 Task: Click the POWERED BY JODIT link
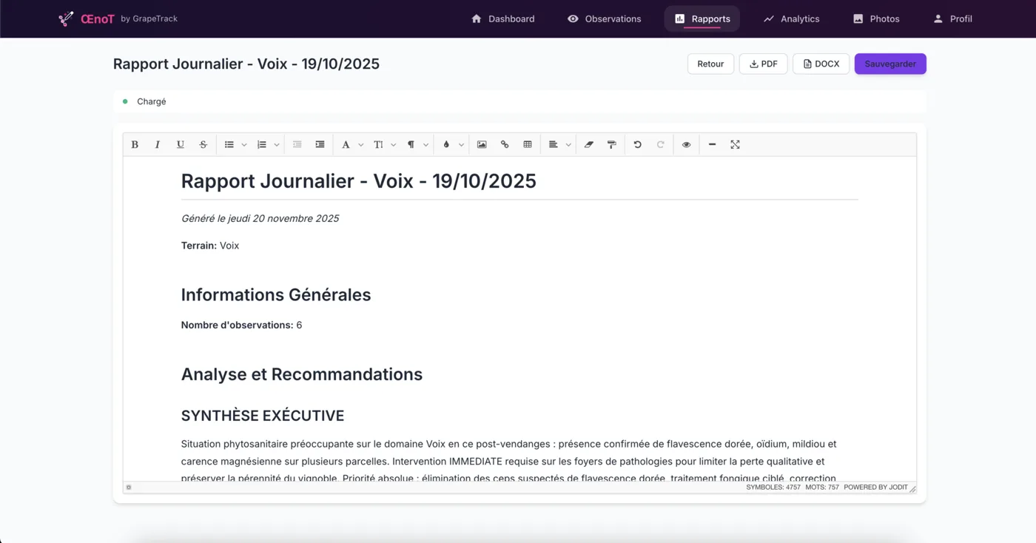tap(875, 488)
